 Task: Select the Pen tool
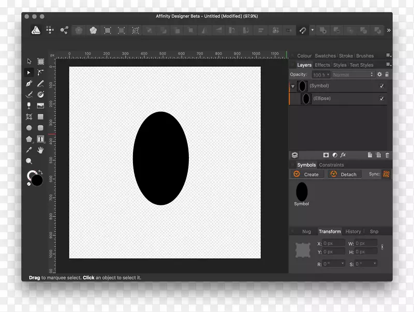point(29,83)
